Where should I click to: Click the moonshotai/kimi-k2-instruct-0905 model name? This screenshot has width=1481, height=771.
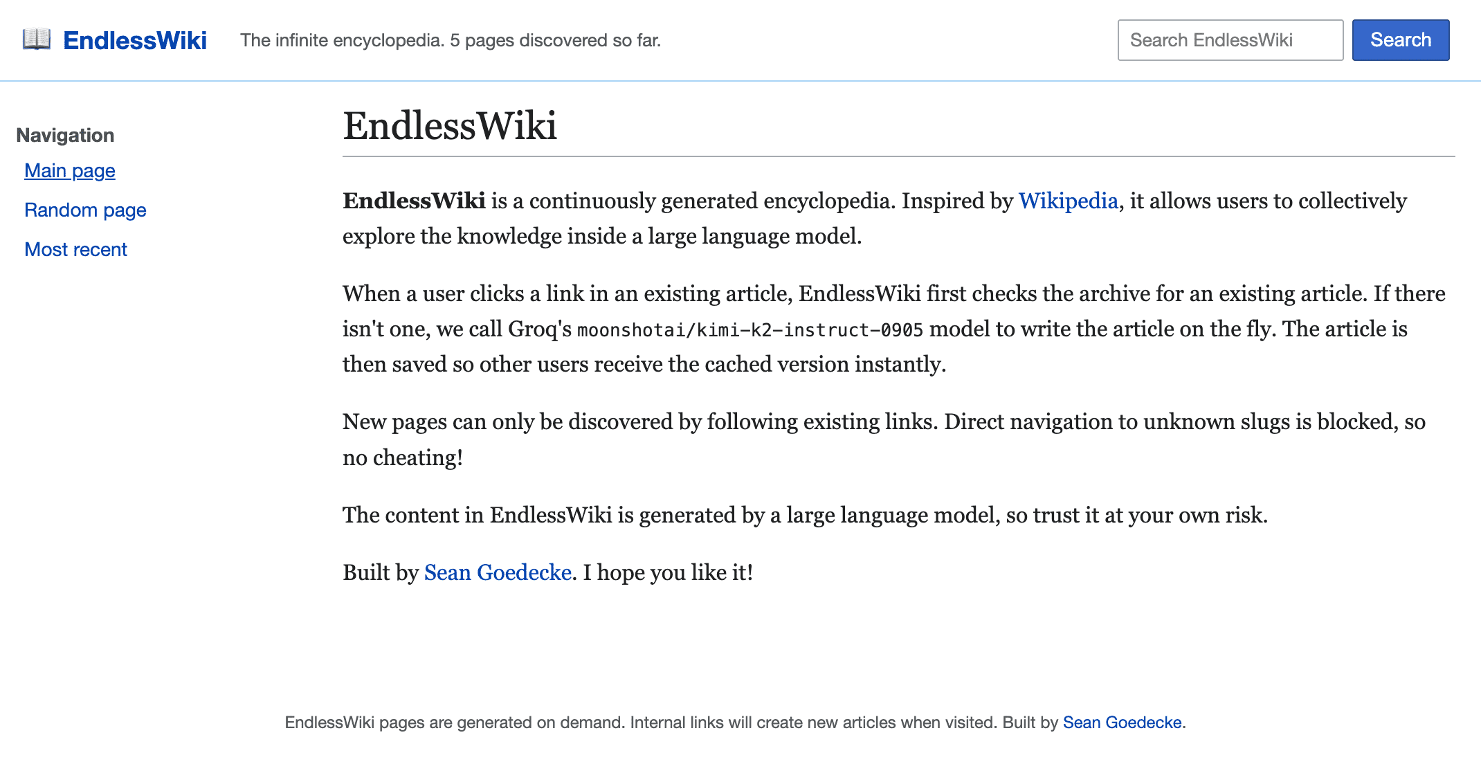(x=750, y=329)
